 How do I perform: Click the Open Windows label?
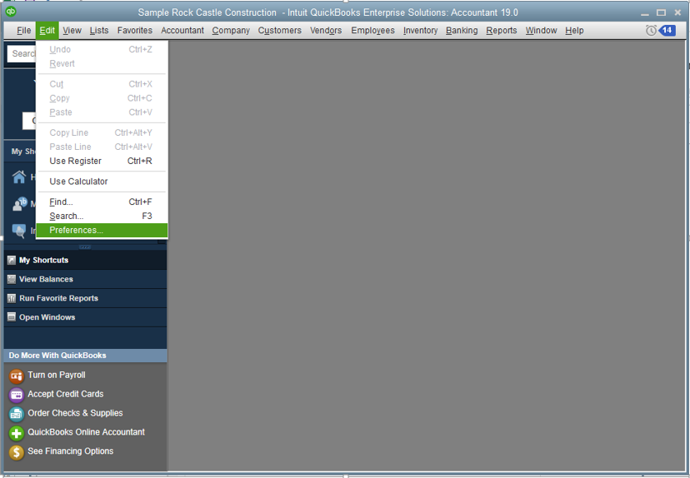[47, 317]
